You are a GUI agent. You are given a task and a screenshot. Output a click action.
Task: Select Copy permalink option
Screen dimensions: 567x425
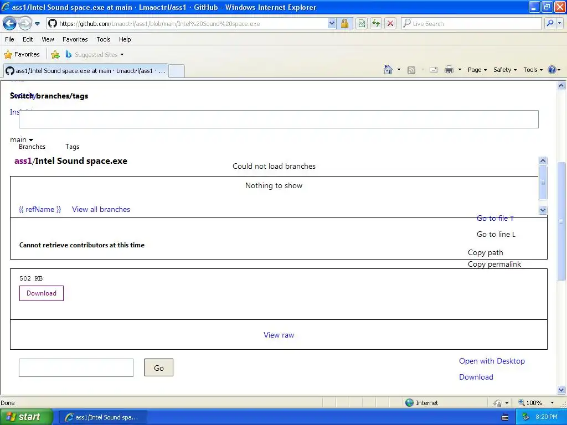pos(494,264)
